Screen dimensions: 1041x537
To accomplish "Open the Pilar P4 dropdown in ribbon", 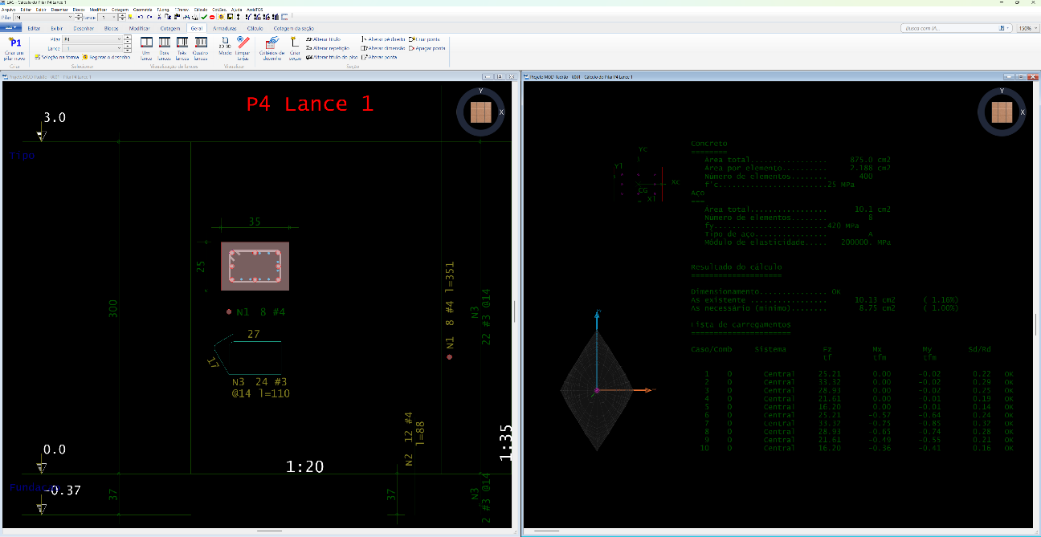I will [92, 39].
